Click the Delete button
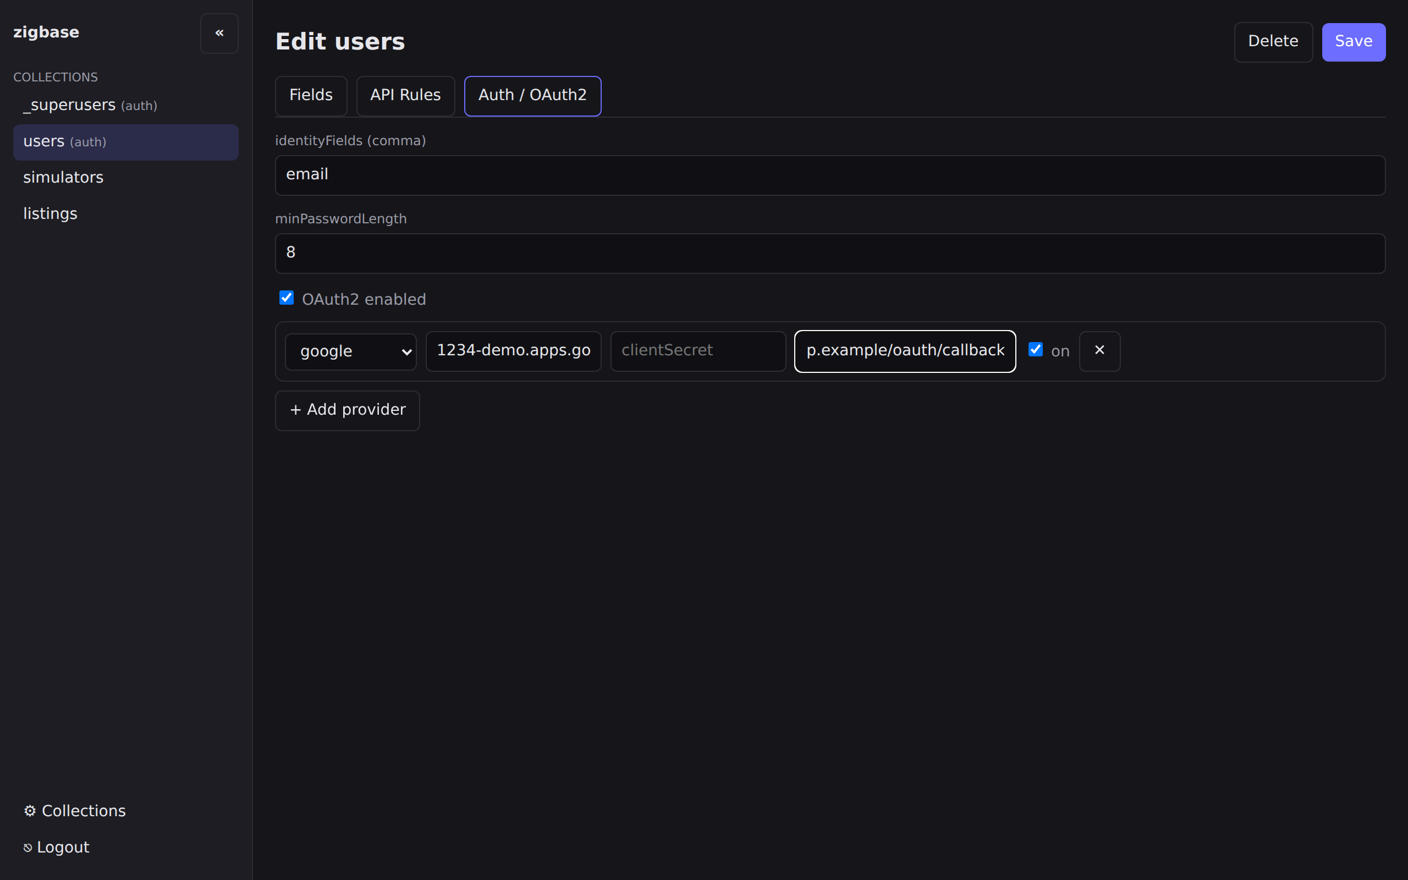Screen dimensions: 1408x880 1273,42
